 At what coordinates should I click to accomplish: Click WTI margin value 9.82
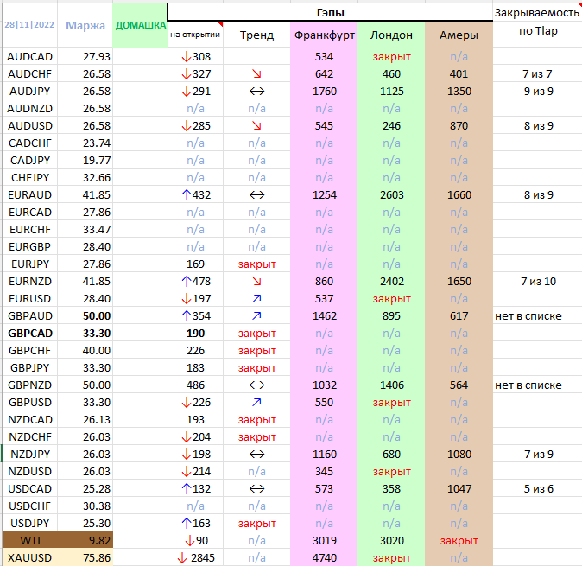pos(99,540)
